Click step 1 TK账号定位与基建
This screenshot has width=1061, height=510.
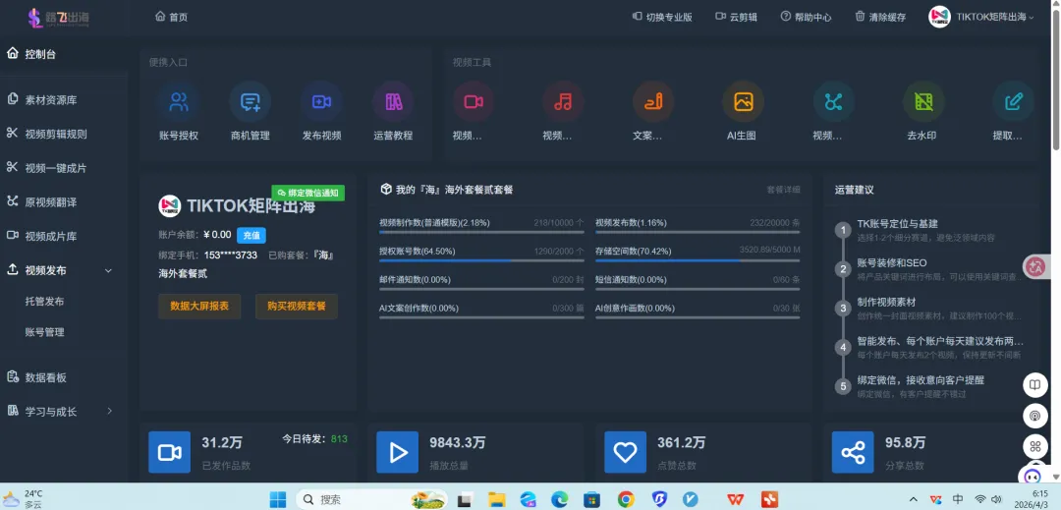point(897,223)
